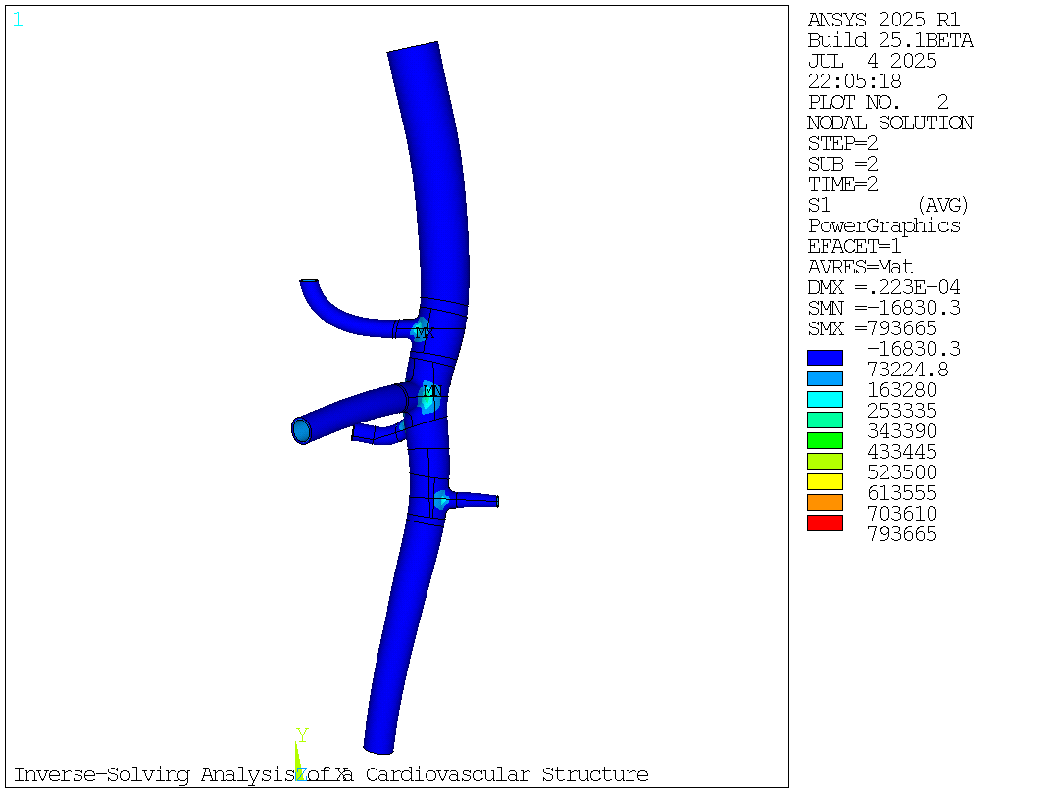The width and height of the screenshot is (1056, 794).
Task: Pick the curved upper-left branch opening
Action: pos(309,282)
